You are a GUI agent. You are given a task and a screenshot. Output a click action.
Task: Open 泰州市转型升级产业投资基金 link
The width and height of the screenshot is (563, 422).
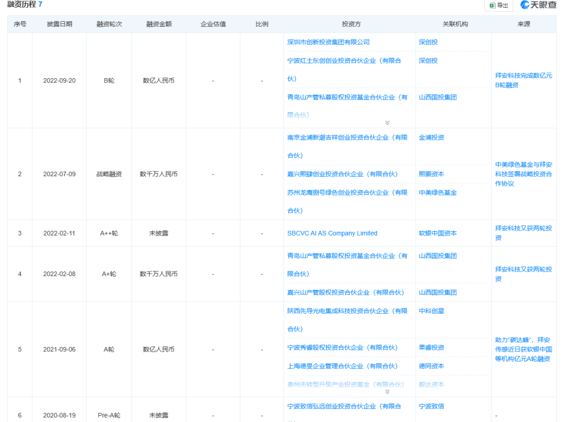346,384
